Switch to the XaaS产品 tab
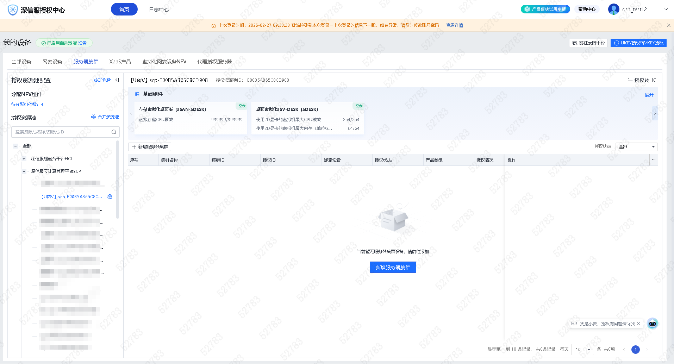This screenshot has width=674, height=364. [120, 62]
